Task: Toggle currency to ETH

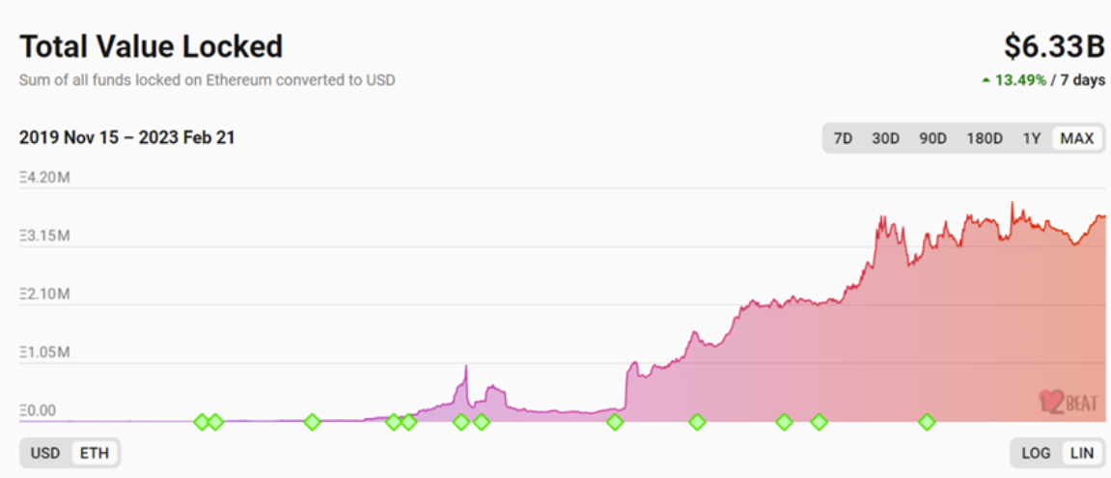Action: [x=95, y=453]
